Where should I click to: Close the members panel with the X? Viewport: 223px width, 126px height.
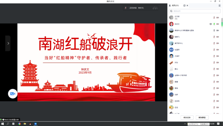coord(187,5)
